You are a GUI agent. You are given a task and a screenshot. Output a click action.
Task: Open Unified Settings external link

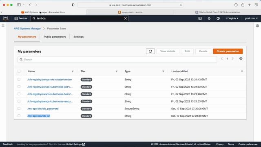tap(75, 144)
